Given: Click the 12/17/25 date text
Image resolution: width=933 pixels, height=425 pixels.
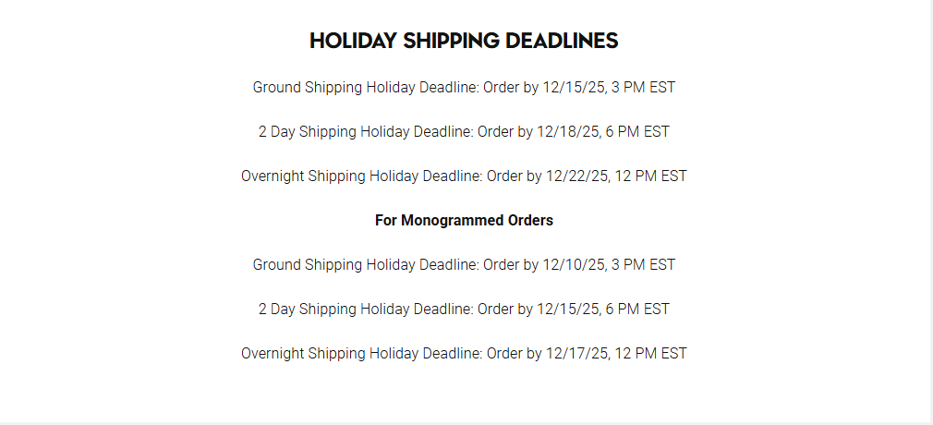Looking at the screenshot, I should pos(576,354).
